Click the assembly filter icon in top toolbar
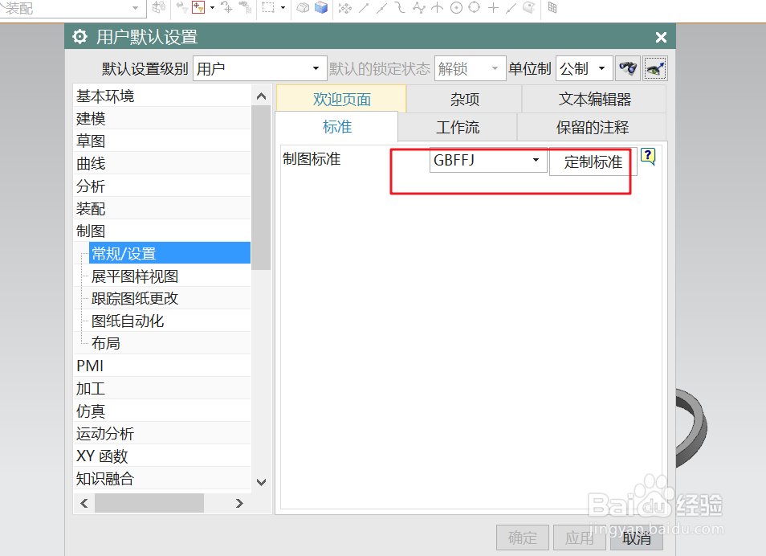This screenshot has width=766, height=556. click(x=159, y=7)
